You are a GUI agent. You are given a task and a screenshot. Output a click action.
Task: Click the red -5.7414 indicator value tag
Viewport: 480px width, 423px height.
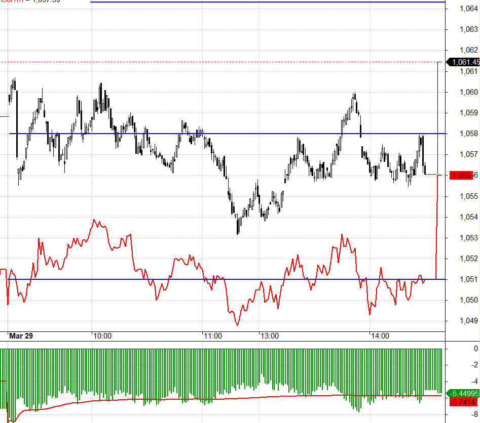[463, 402]
